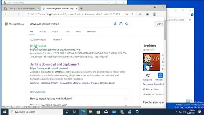This screenshot has width=204, height=115.
Task: Open File Explorer from taskbar
Action: point(91,112)
